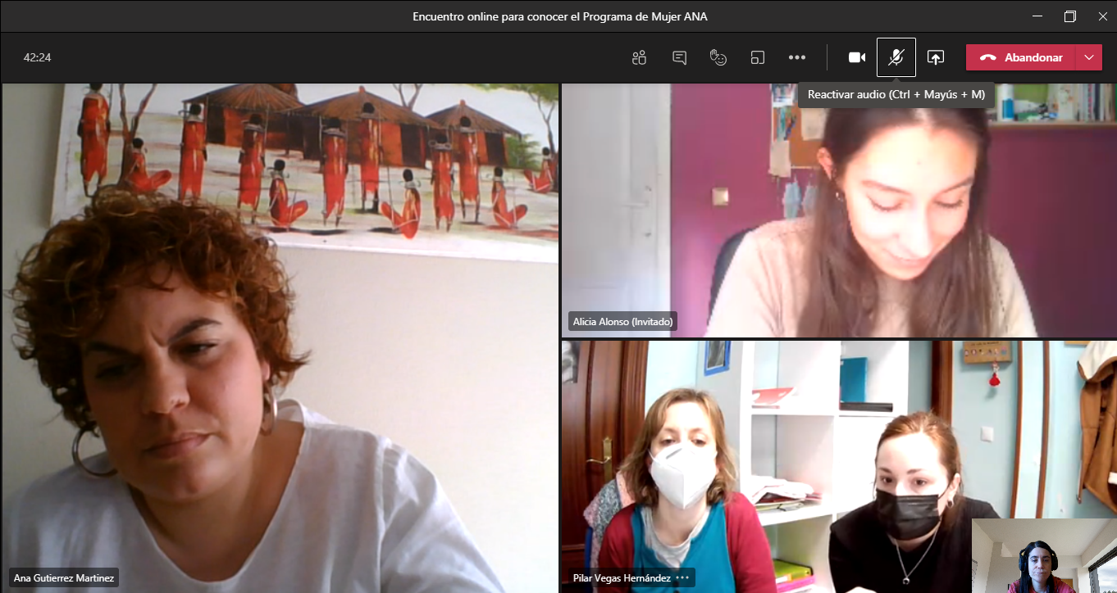Screen dimensions: 1117x593
Task: Open breakout rooms icon
Action: click(758, 57)
